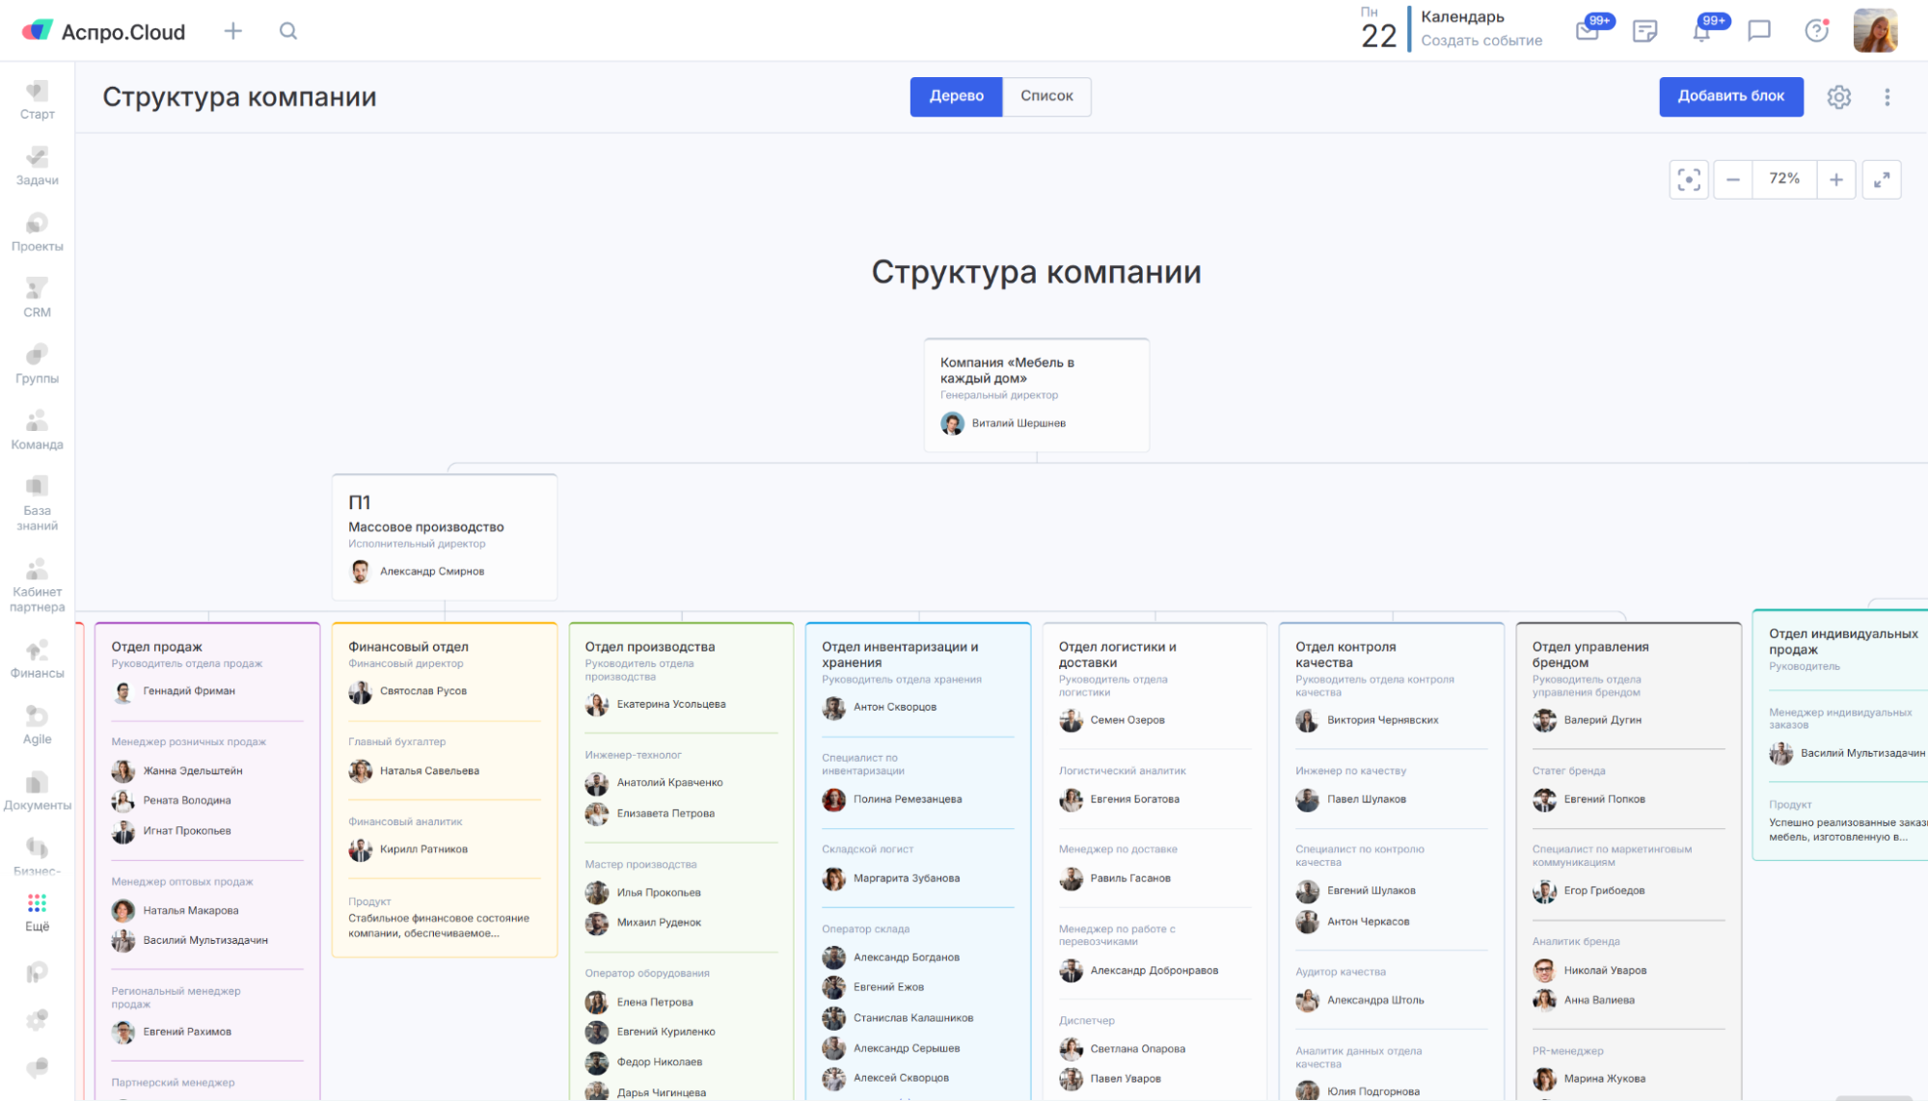Open the three-dot options menu

pos(1887,96)
